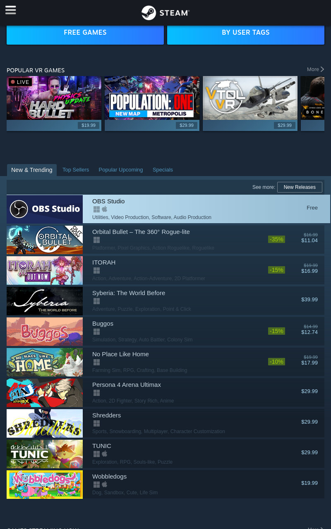Expand More for Popular VR Games

coord(315,69)
